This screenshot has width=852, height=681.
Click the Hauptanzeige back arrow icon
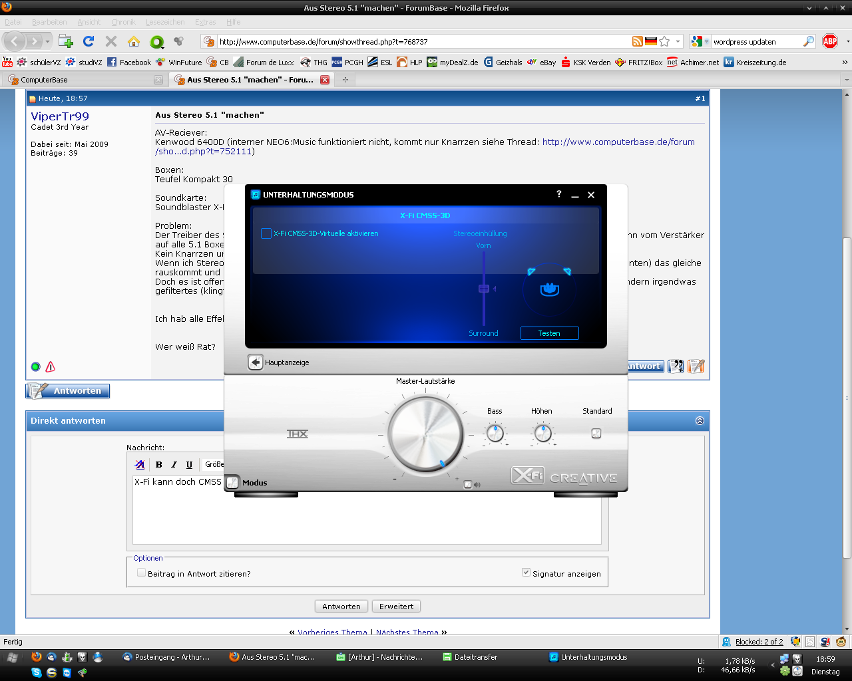click(256, 362)
